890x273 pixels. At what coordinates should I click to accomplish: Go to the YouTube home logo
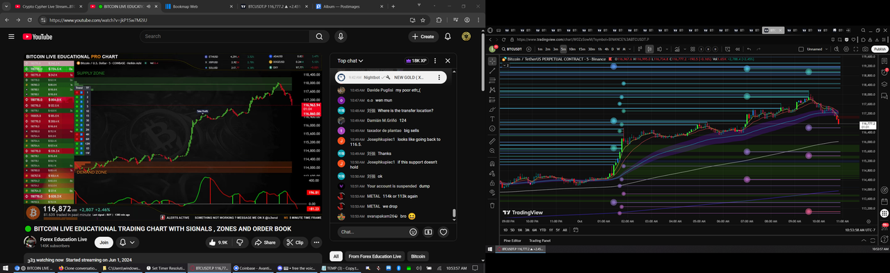click(37, 36)
